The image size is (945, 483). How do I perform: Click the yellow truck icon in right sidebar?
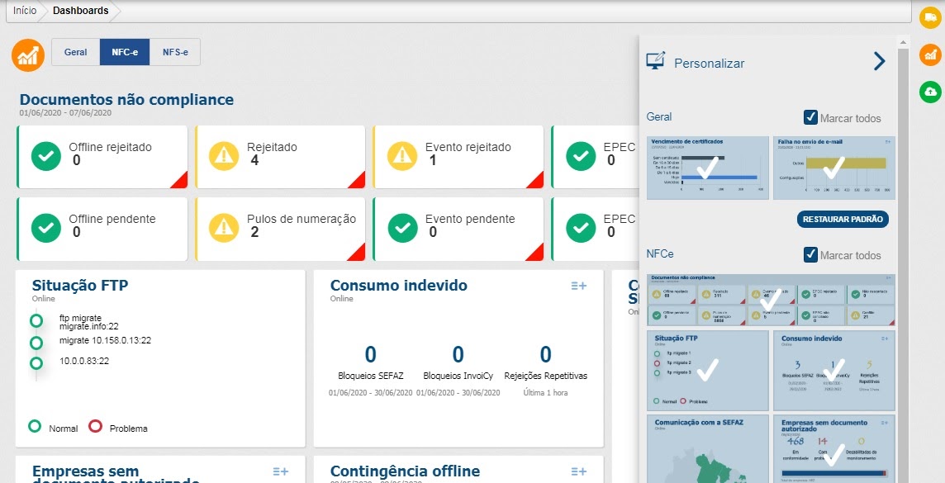click(930, 18)
